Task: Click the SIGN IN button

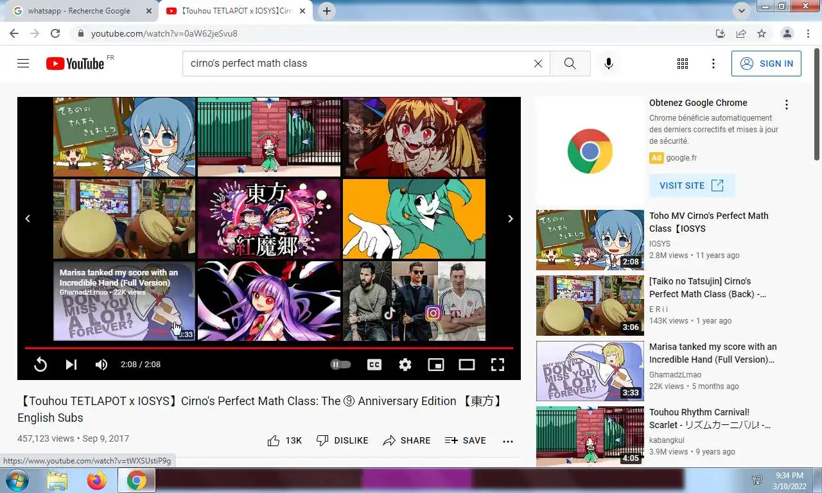Action: tap(766, 64)
